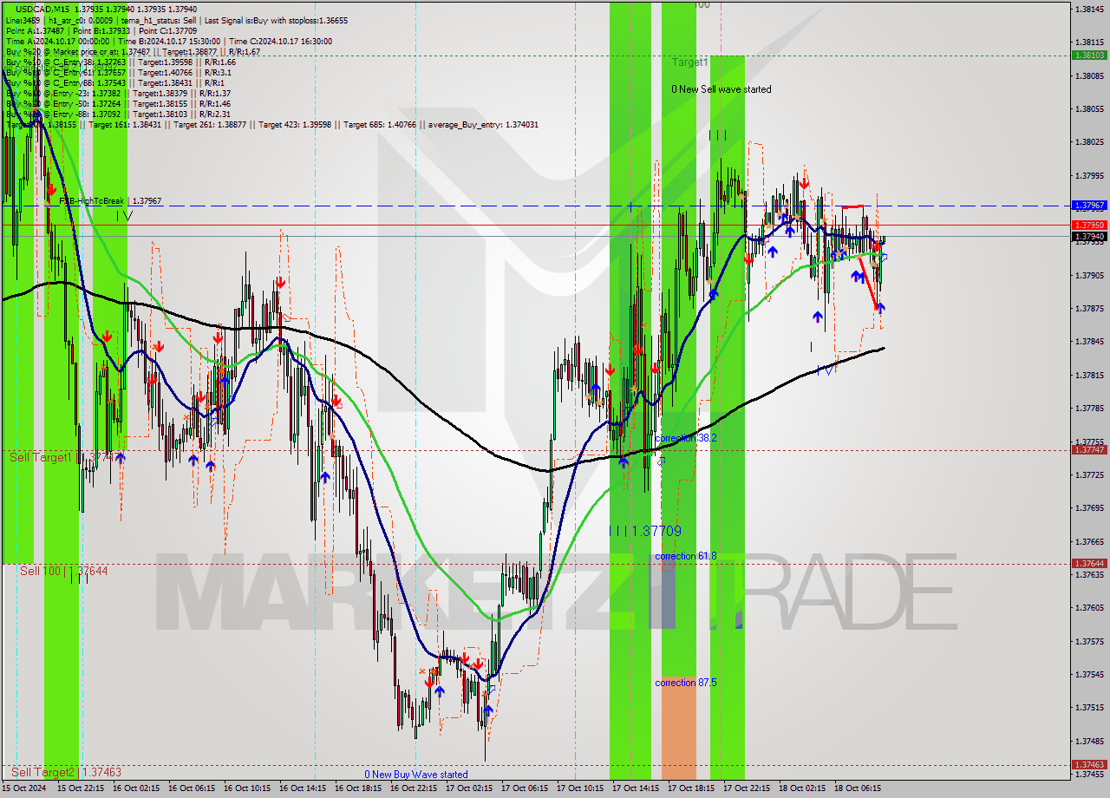The width and height of the screenshot is (1110, 798).
Task: Click the 18 Oct 02:15 time label
Action: [x=801, y=788]
